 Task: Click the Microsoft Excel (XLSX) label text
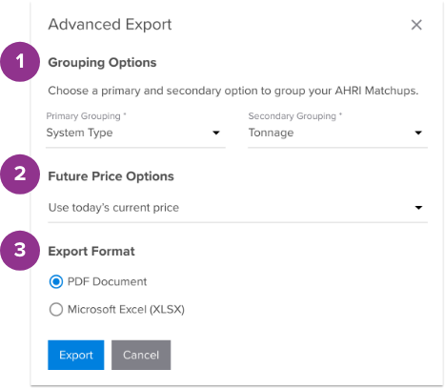[x=126, y=310]
